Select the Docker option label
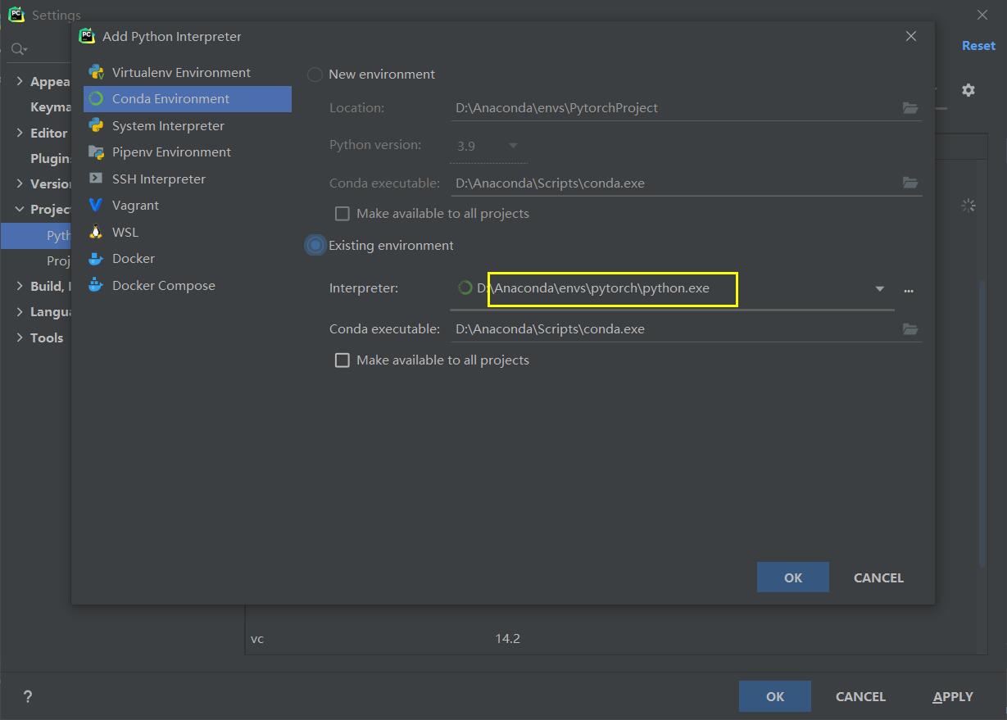This screenshot has width=1007, height=720. (x=134, y=258)
